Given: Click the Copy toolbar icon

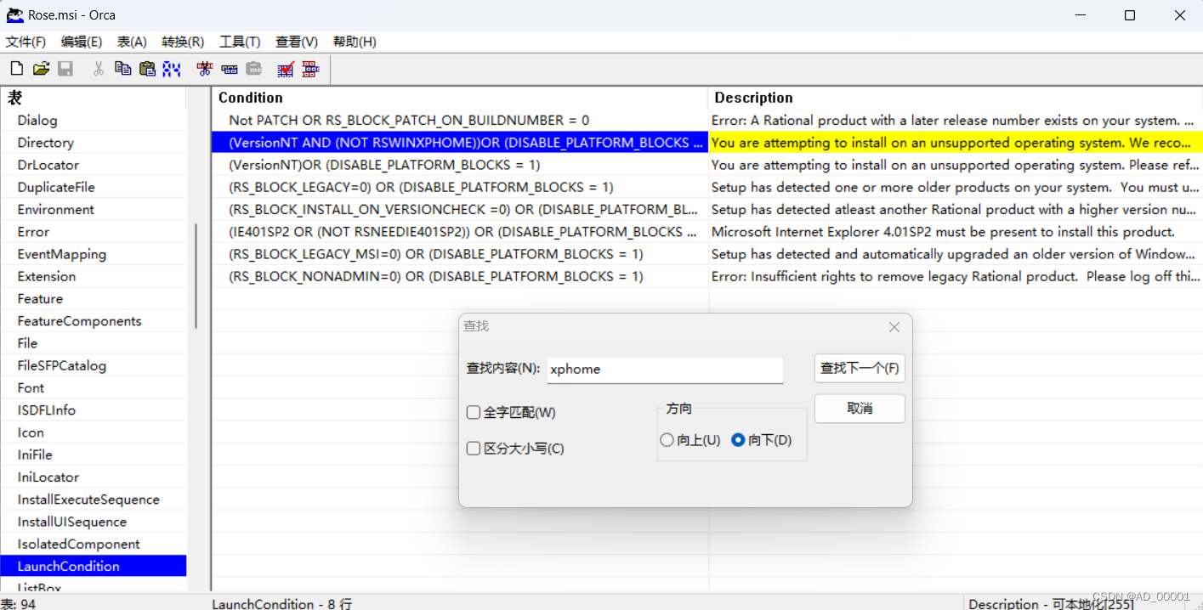Looking at the screenshot, I should 123,69.
